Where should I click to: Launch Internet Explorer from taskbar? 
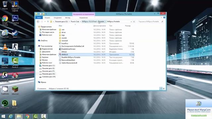click(11, 116)
